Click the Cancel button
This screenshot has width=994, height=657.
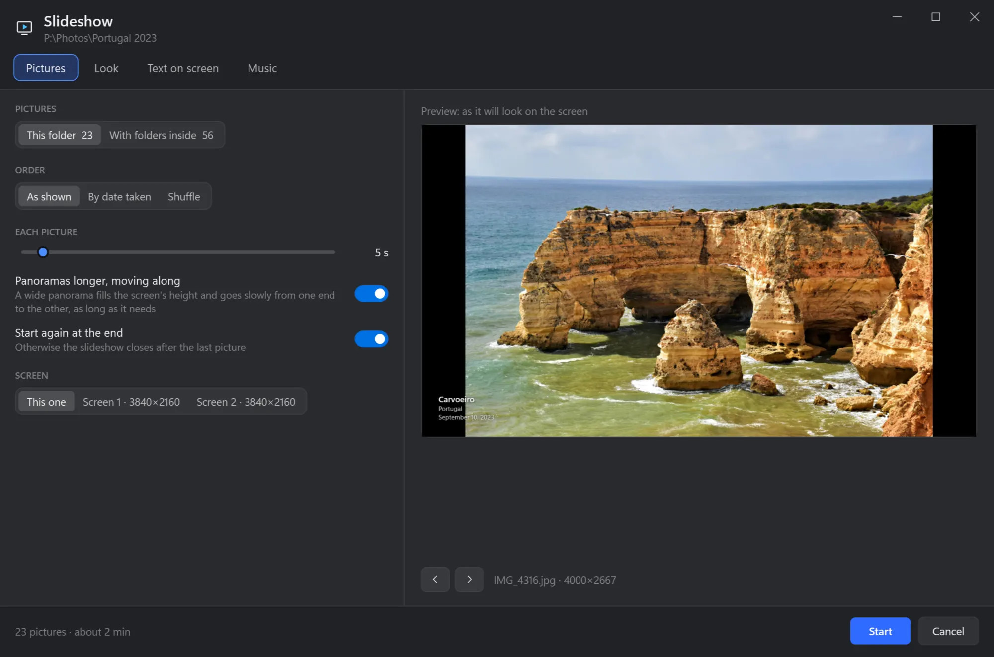(948, 631)
